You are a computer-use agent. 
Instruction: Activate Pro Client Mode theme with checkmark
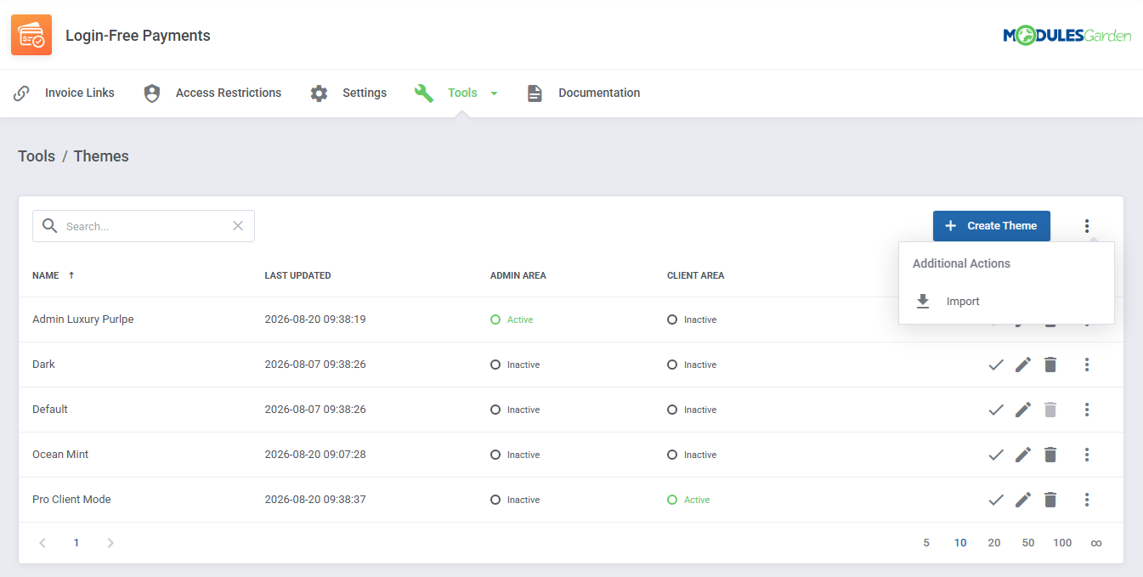[996, 500]
